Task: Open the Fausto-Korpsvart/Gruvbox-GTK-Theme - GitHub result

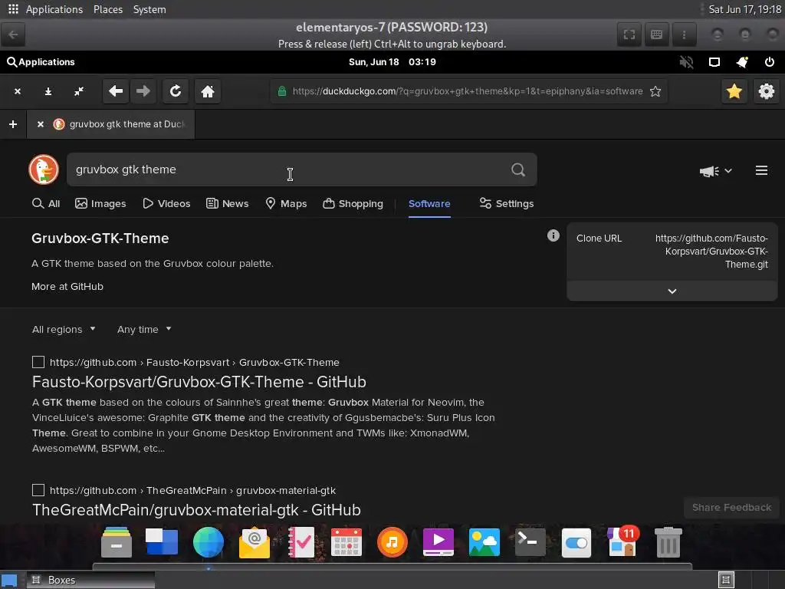Action: pos(199,382)
